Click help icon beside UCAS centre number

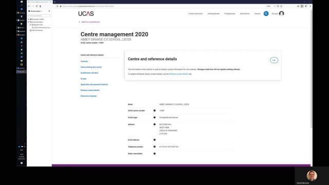[x=154, y=110]
